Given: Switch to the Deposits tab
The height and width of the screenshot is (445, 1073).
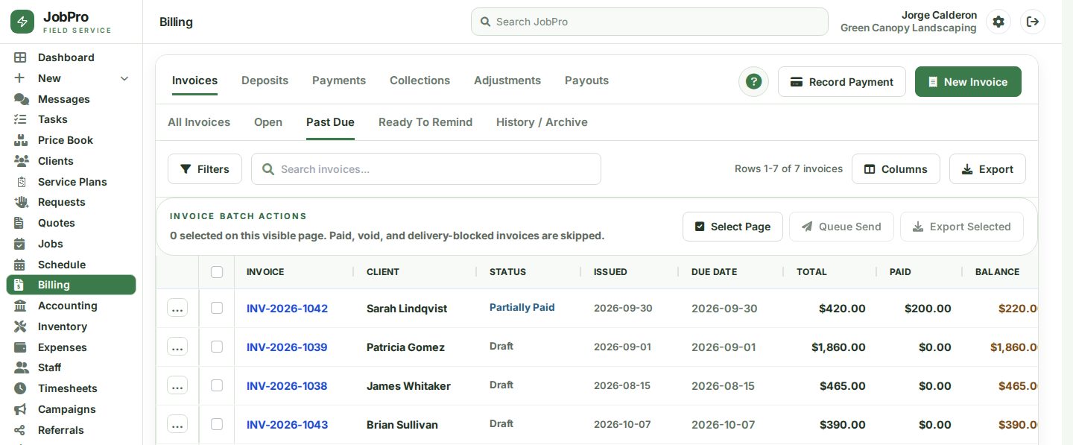Looking at the screenshot, I should click(x=265, y=81).
